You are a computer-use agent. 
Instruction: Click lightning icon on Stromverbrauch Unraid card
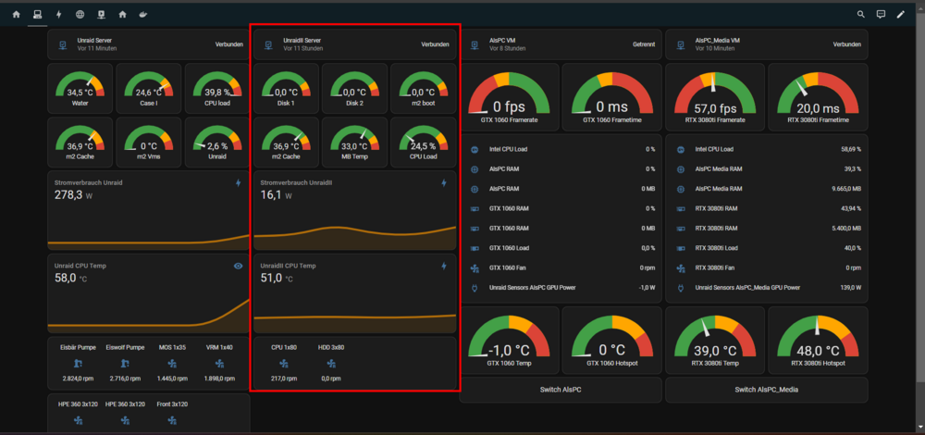(x=239, y=183)
